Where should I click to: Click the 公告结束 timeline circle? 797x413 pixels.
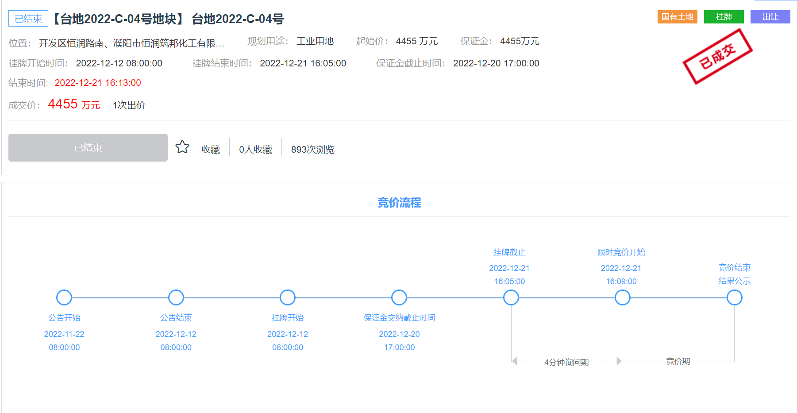(176, 297)
